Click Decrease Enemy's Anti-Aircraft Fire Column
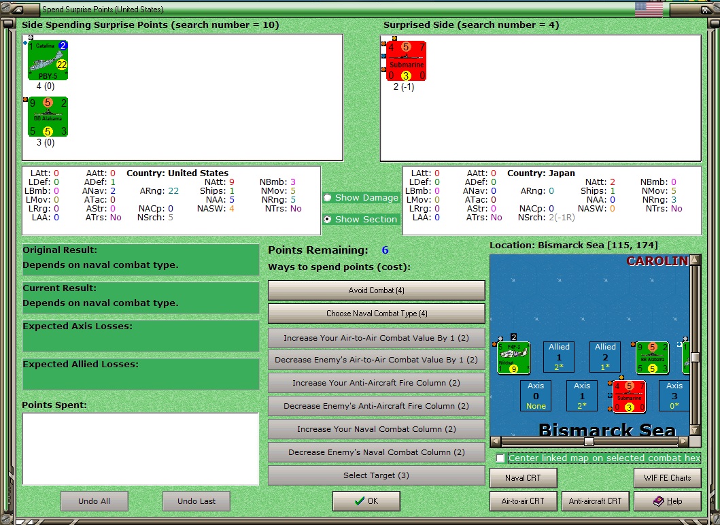This screenshot has width=720, height=525. pyautogui.click(x=377, y=405)
